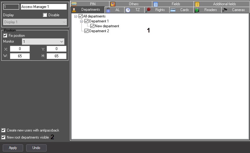Open the PIN tab

pos(90,4)
